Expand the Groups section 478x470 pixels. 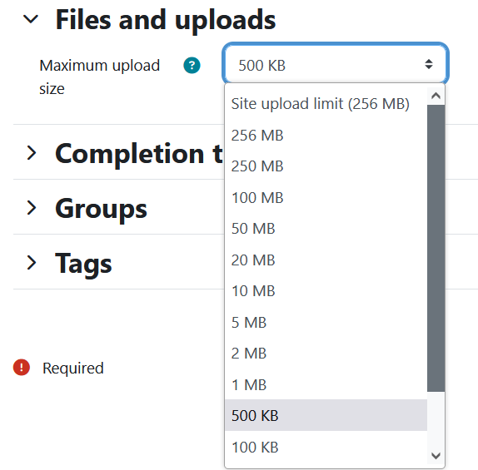[32, 208]
